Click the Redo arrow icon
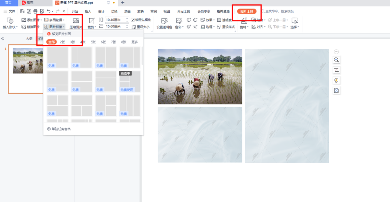This screenshot has width=390, height=202. pyautogui.click(x=58, y=11)
